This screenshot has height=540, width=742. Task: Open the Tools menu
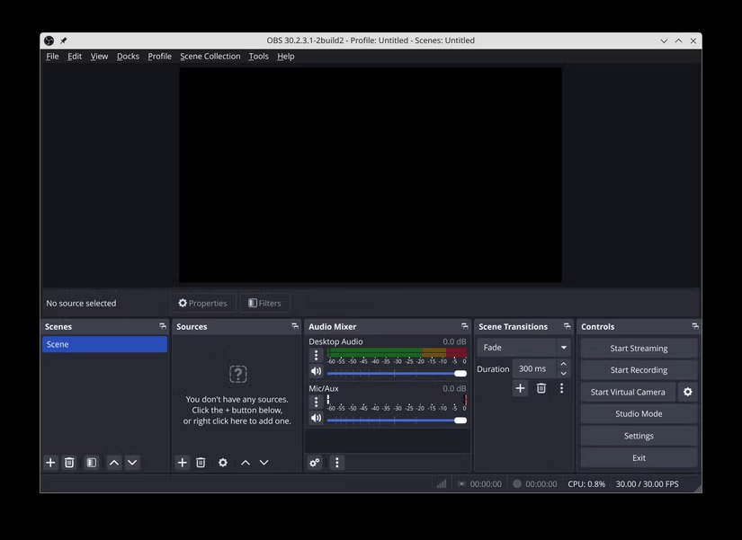coord(258,56)
